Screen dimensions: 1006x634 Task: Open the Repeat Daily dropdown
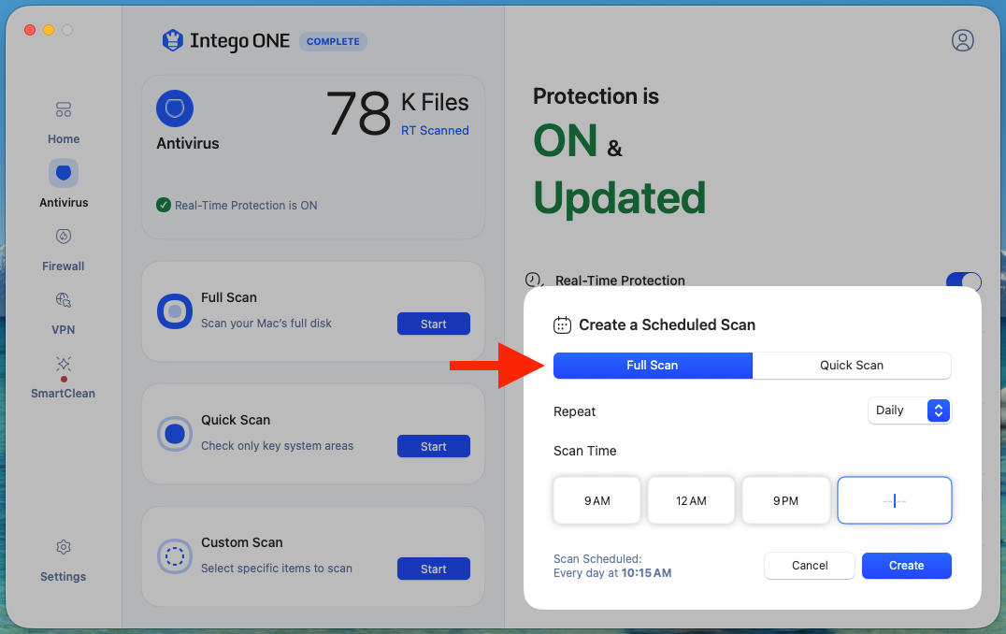click(909, 411)
